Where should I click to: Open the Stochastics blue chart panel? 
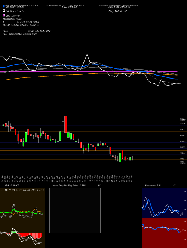(164, 203)
